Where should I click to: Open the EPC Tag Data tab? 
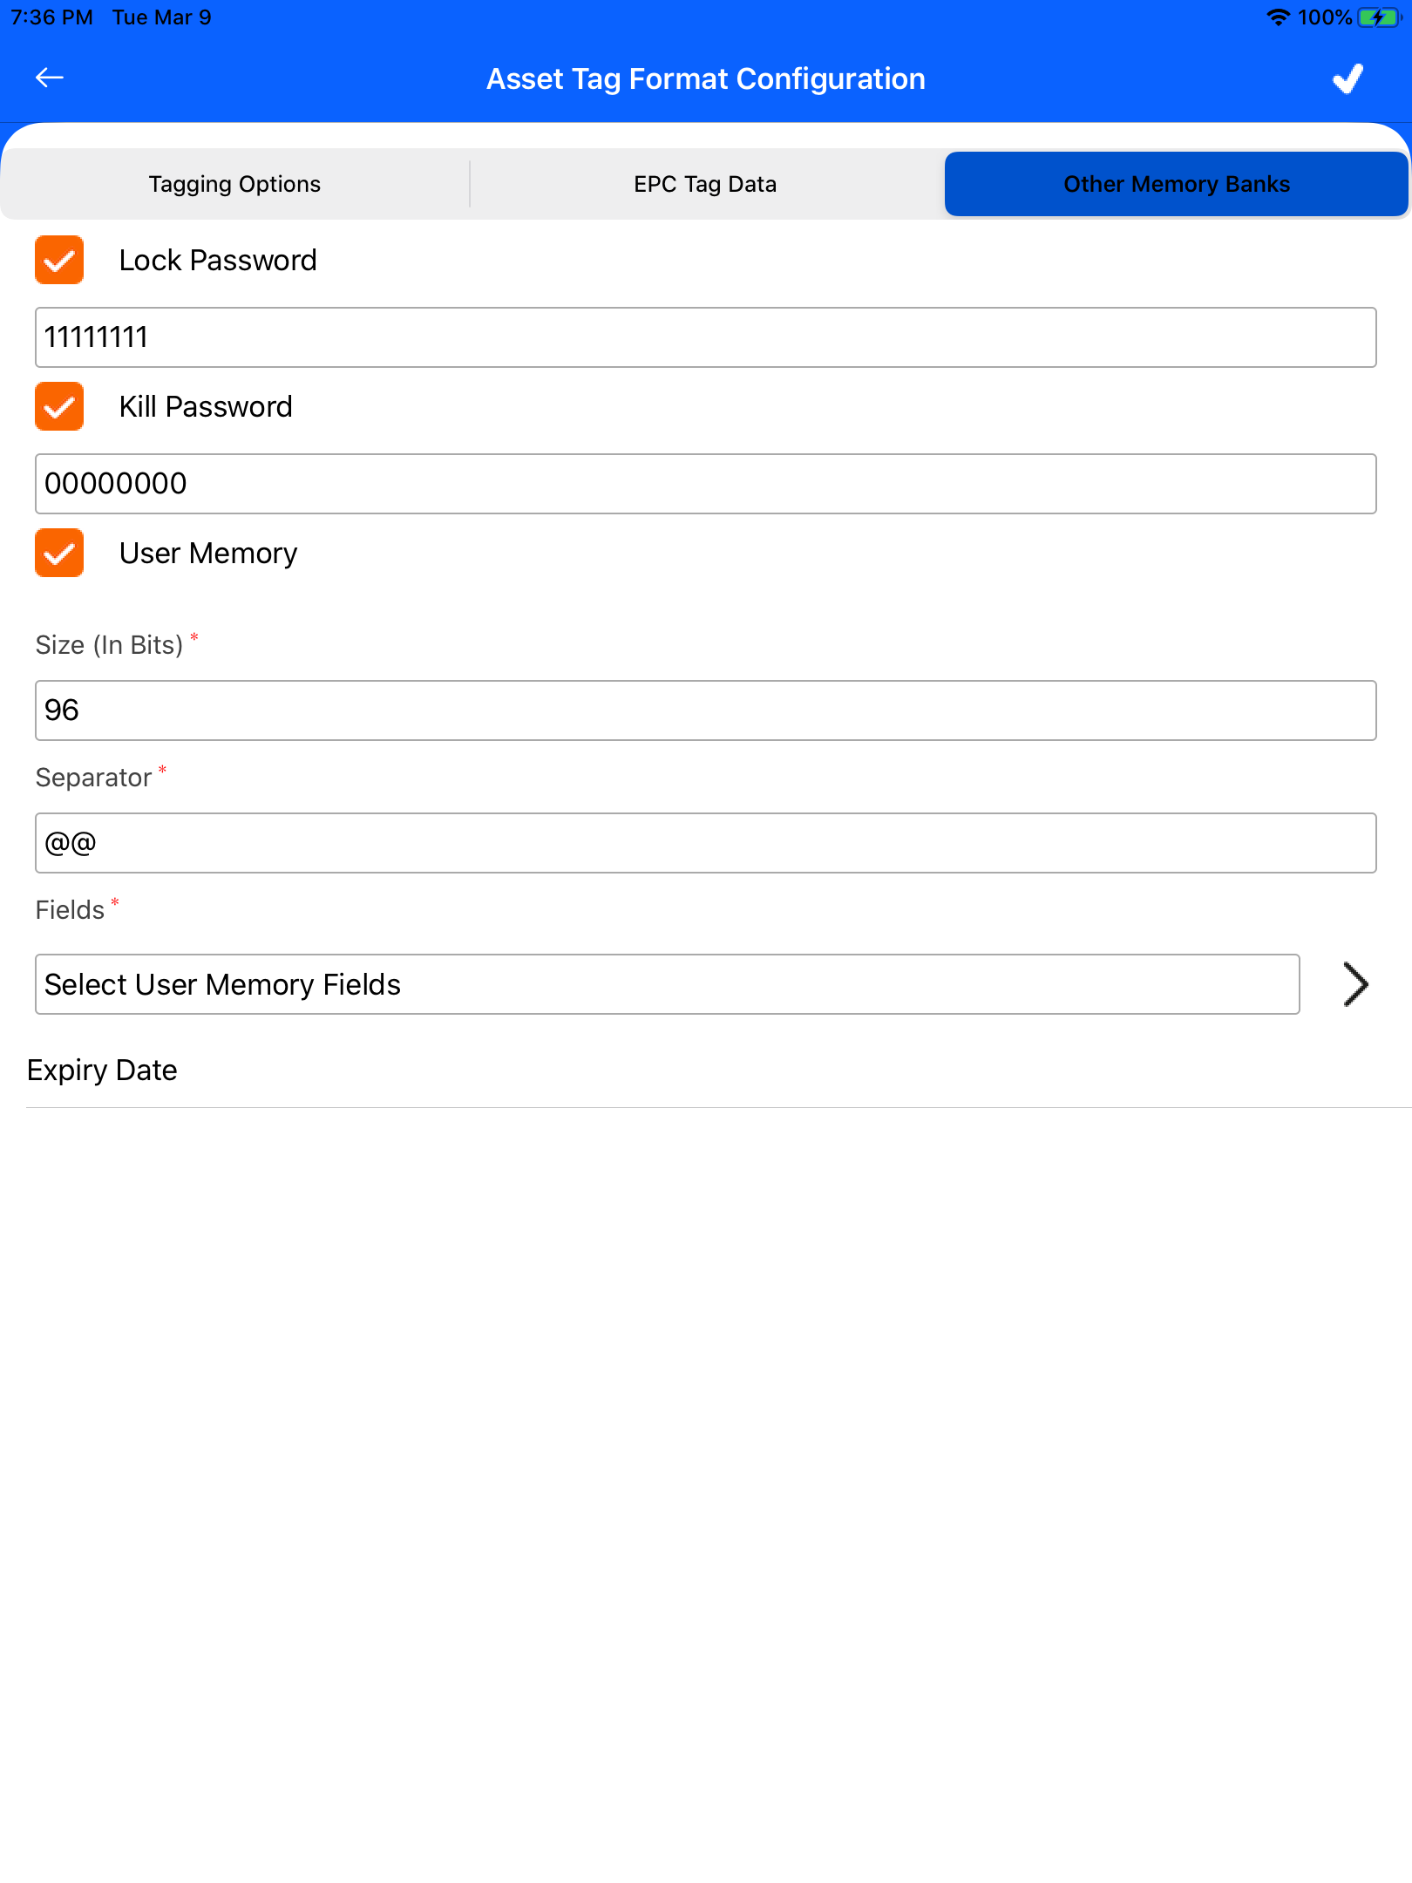tap(705, 184)
